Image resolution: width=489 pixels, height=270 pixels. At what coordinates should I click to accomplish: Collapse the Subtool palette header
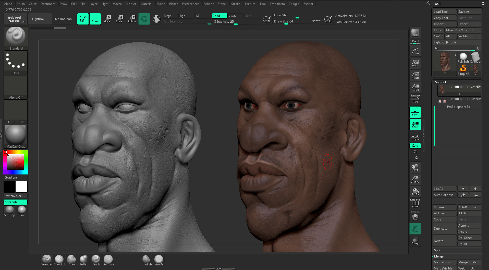pyautogui.click(x=440, y=82)
